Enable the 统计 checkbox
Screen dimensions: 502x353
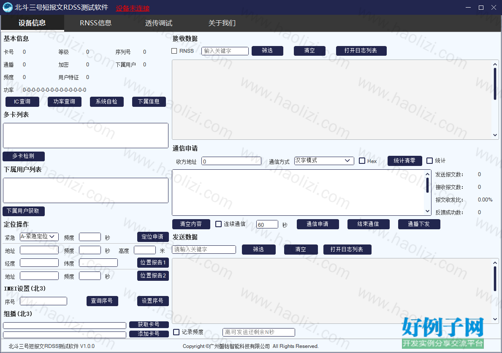[x=430, y=161]
